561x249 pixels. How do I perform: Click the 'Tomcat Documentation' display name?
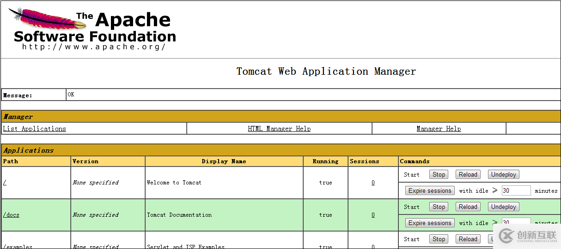click(x=179, y=215)
